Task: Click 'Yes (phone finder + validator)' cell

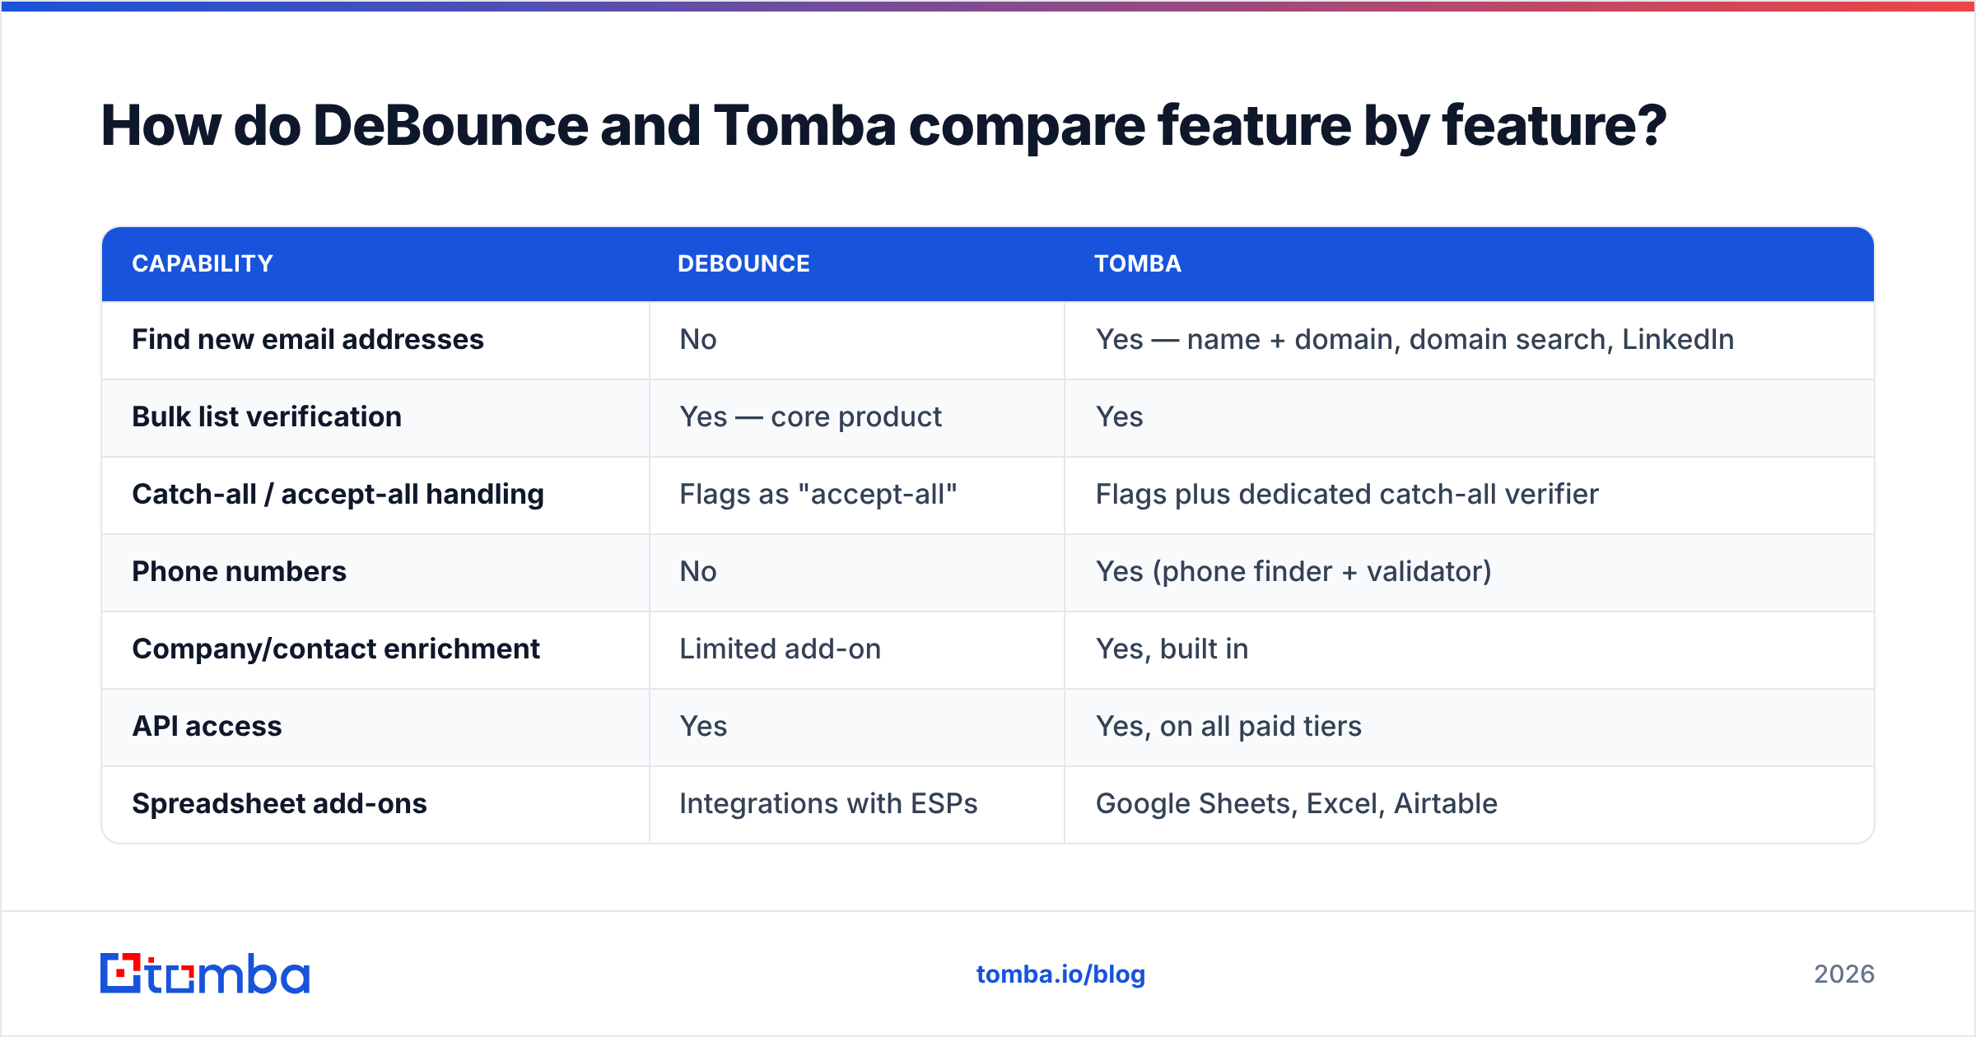Action: (x=1293, y=571)
